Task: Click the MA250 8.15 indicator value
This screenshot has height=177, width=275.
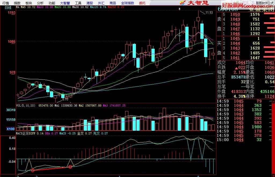Action: point(116,7)
